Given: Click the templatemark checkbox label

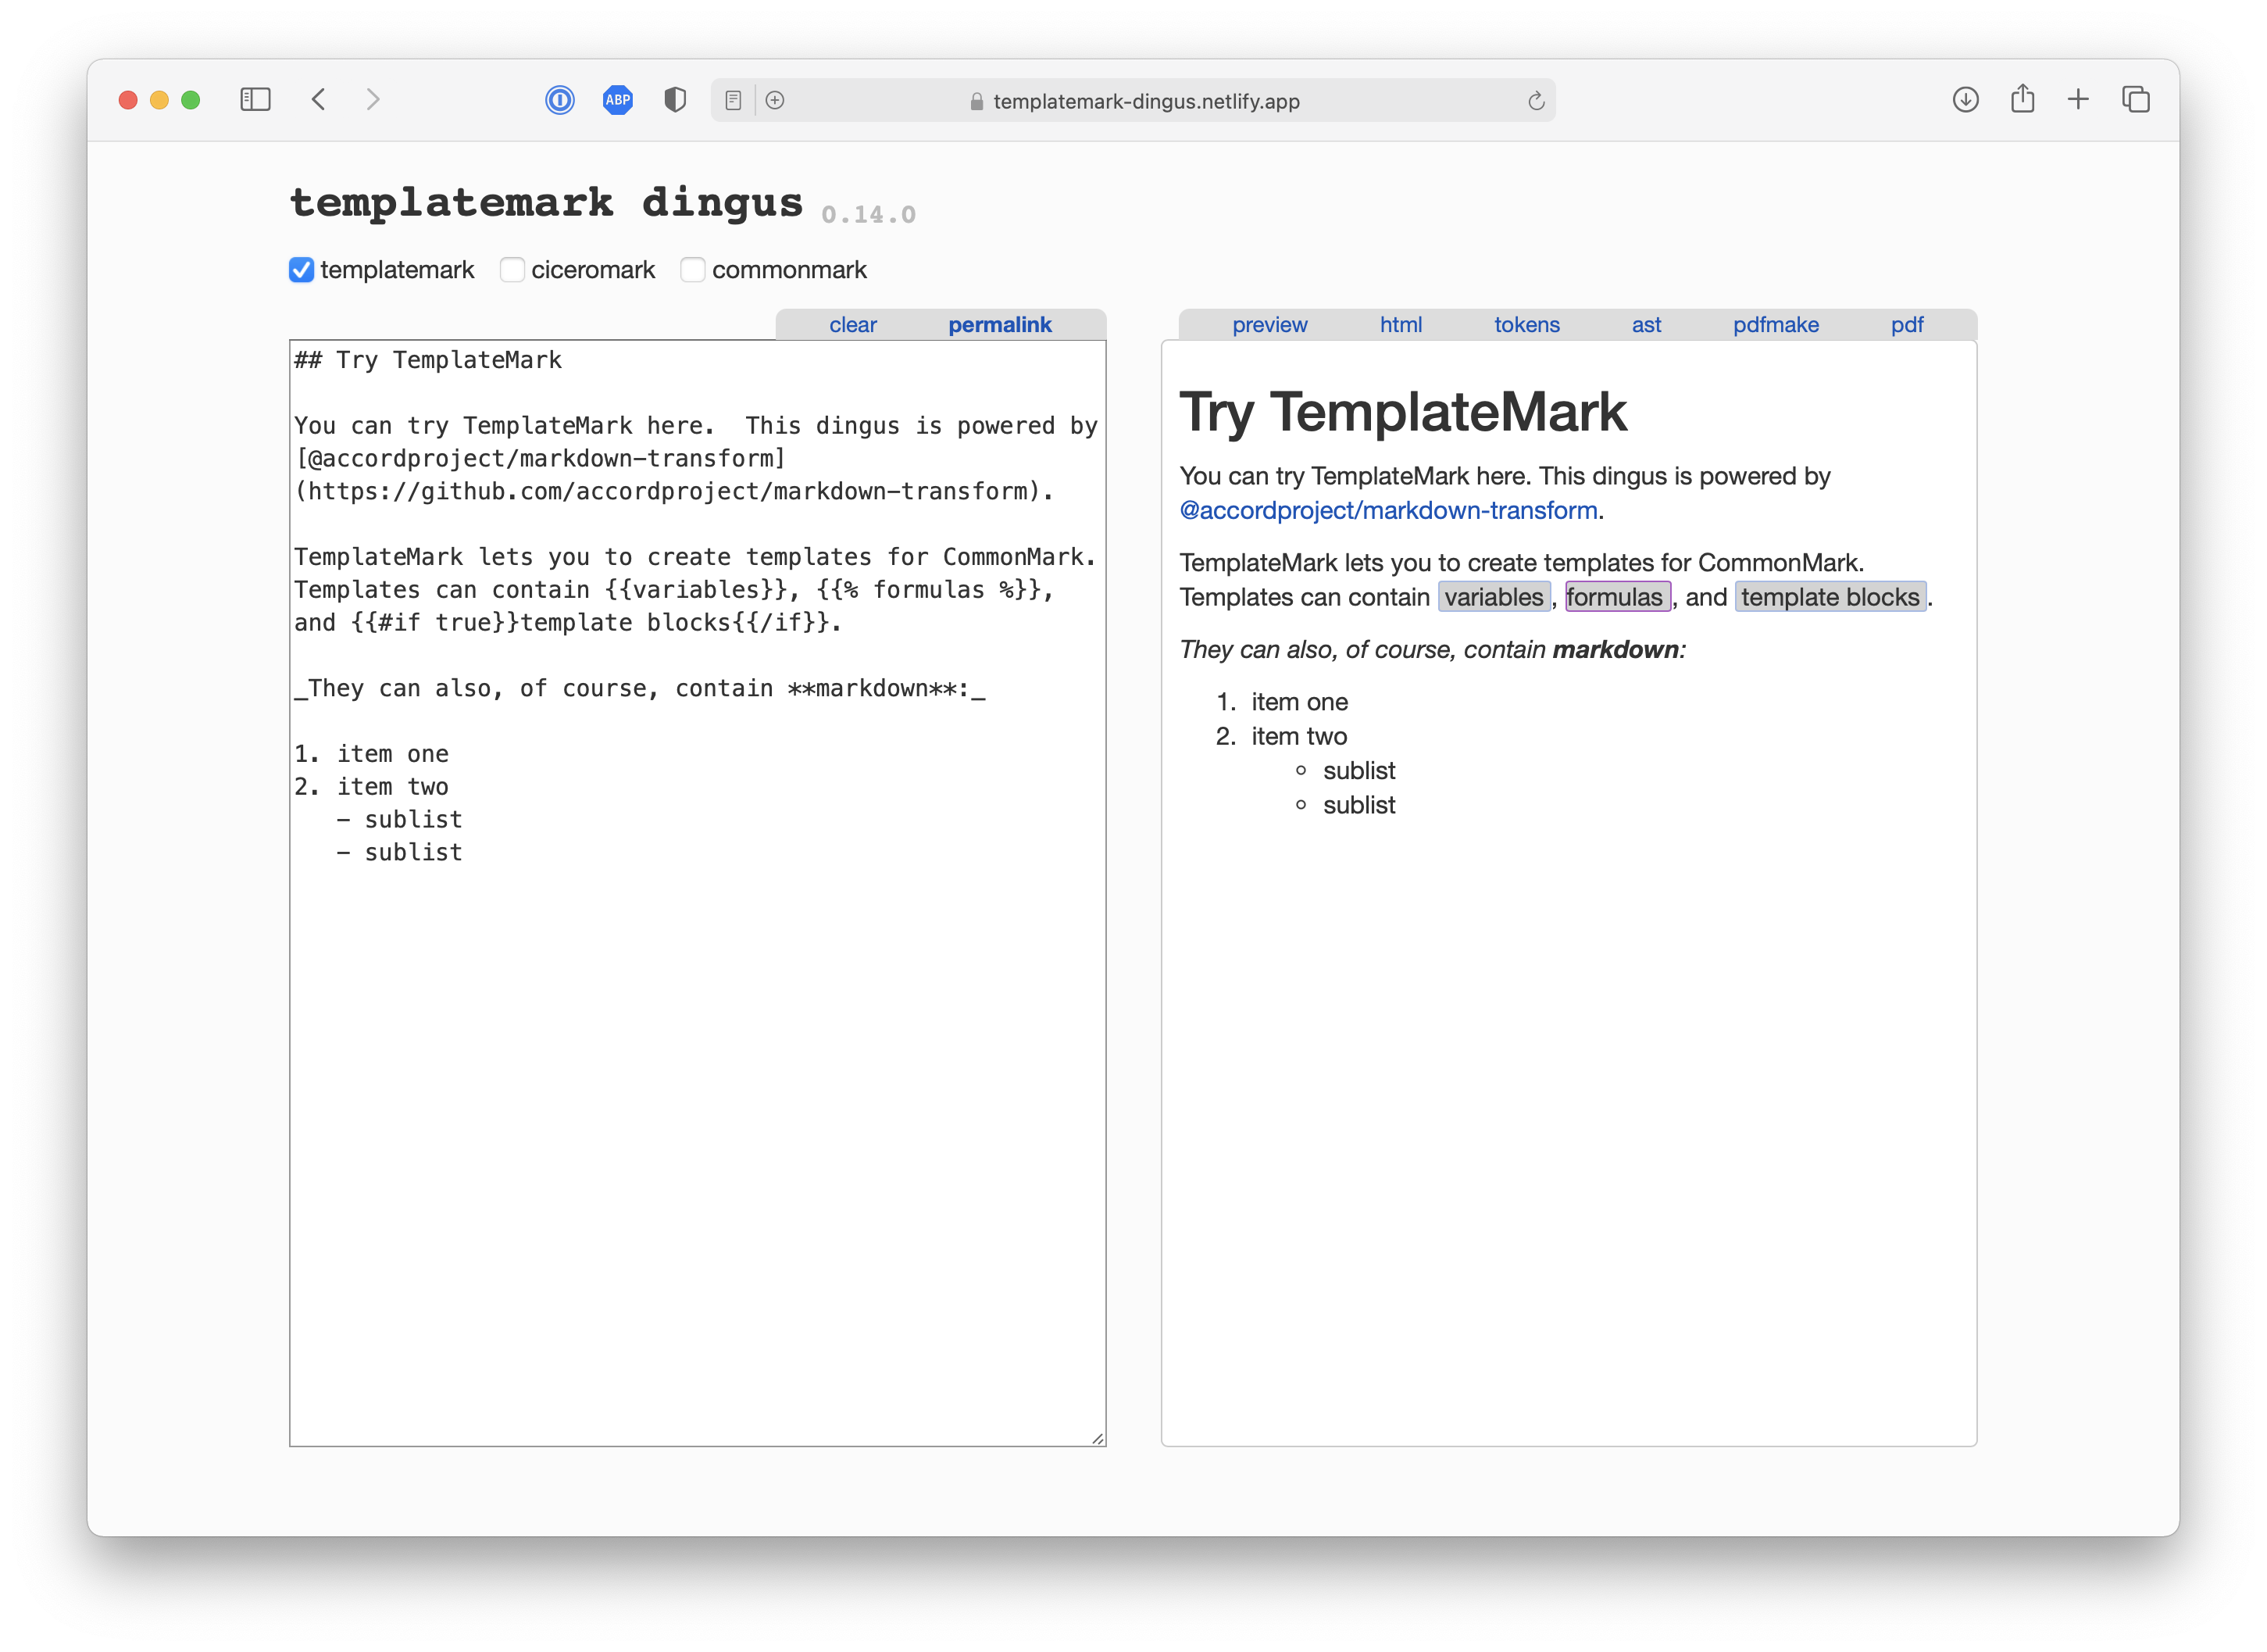Looking at the screenshot, I should [397, 270].
